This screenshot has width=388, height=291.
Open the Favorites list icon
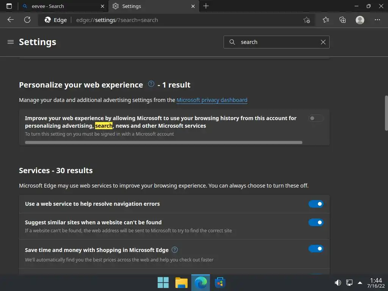tap(326, 20)
